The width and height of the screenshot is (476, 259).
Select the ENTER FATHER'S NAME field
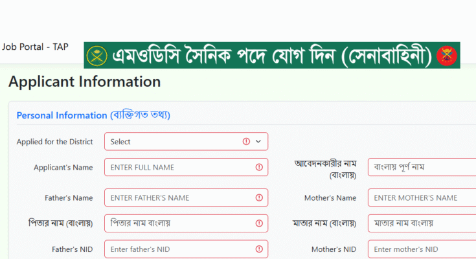click(186, 197)
